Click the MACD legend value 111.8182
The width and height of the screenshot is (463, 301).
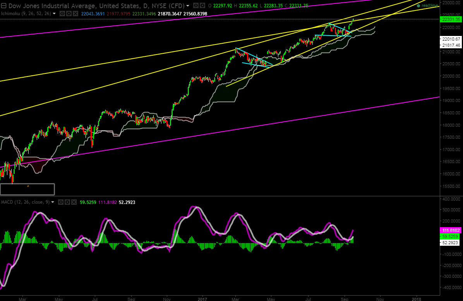tap(108, 202)
